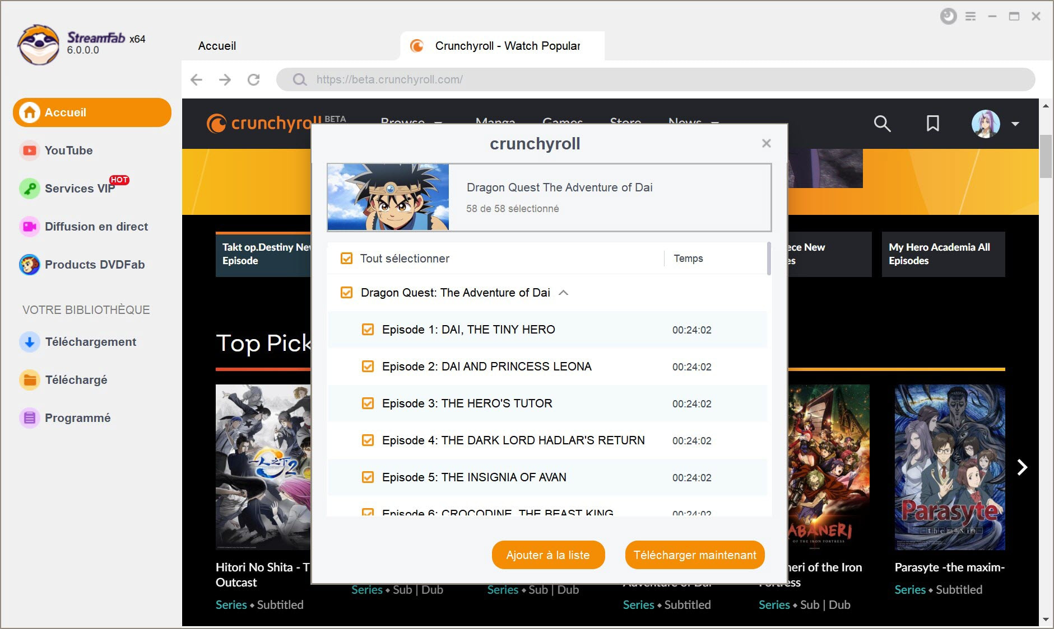Switch to the Accueil tab
1054x629 pixels.
(x=217, y=46)
